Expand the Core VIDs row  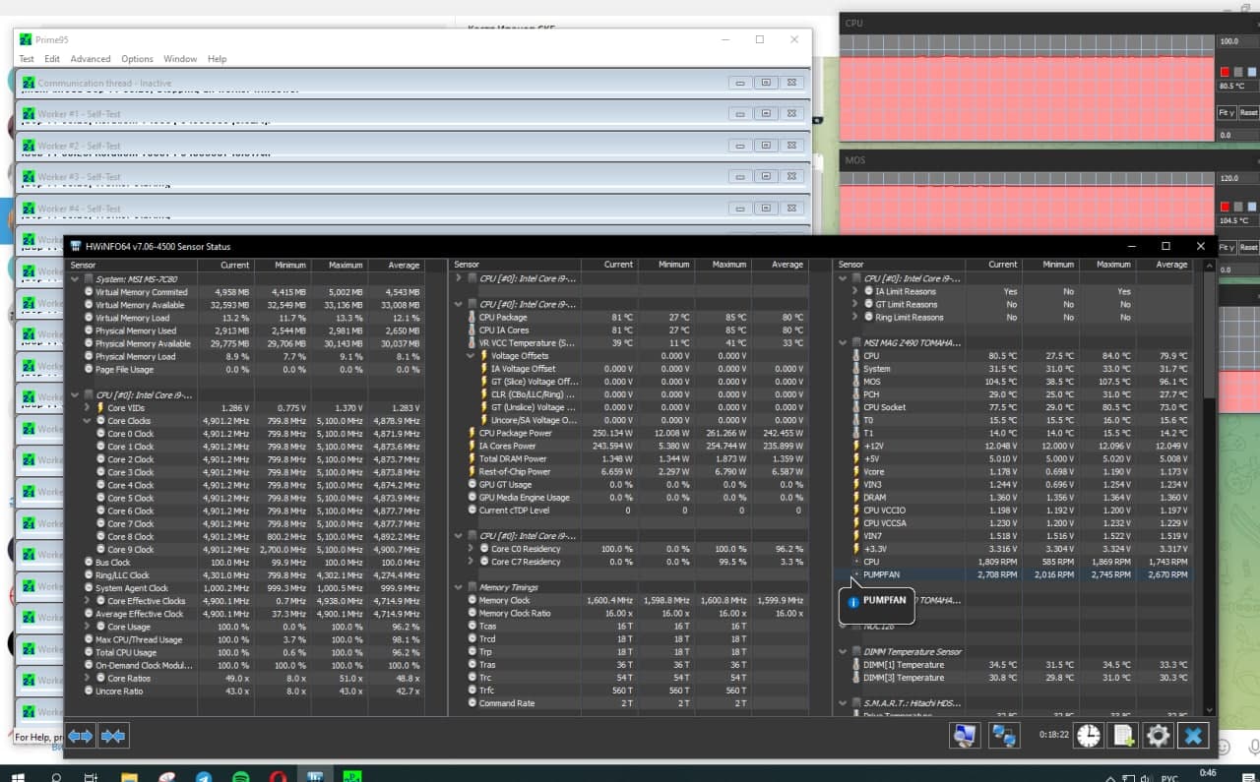pyautogui.click(x=88, y=408)
